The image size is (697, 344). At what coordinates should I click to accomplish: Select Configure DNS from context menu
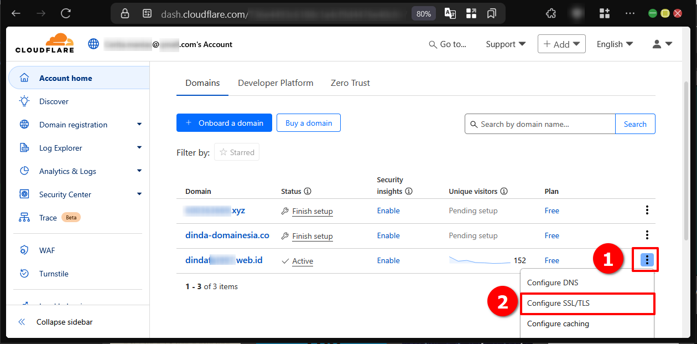pos(587,283)
